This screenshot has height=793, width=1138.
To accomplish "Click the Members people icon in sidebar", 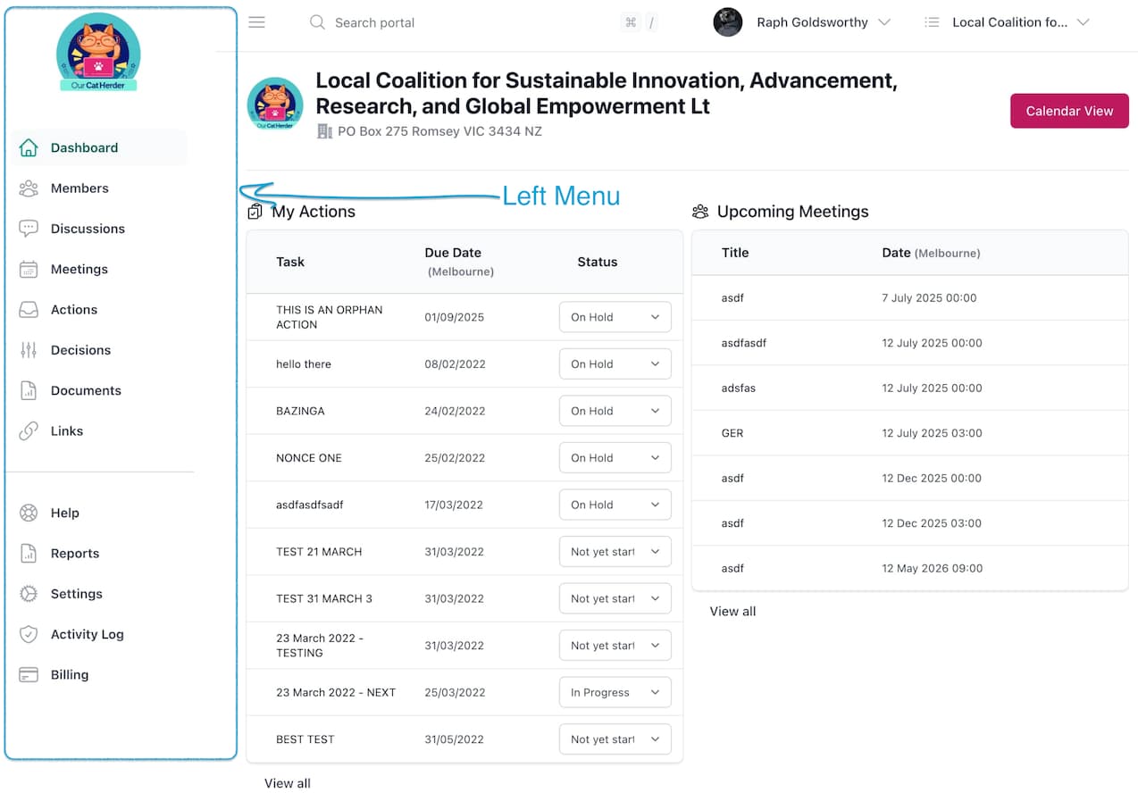I will pyautogui.click(x=29, y=188).
